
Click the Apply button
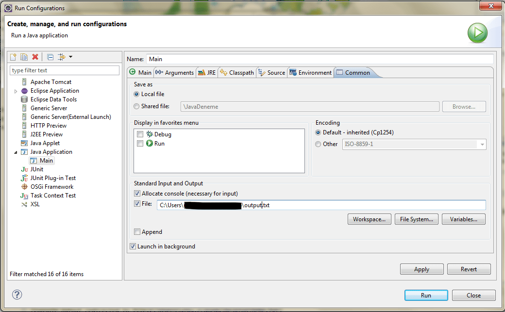point(422,269)
